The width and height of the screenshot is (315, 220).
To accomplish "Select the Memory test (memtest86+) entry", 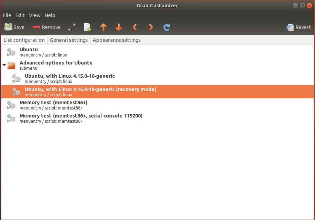I will (x=53, y=105).
